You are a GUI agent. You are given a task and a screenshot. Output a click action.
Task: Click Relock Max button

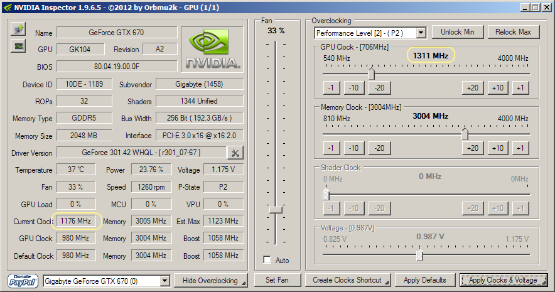(513, 32)
